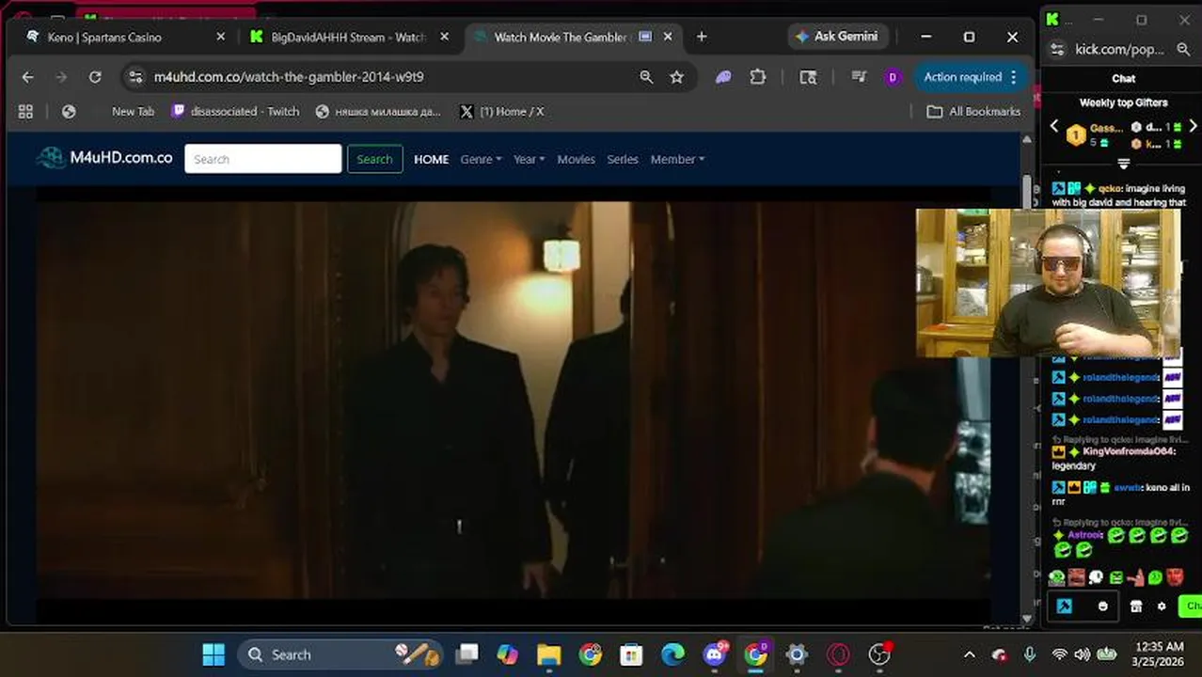Select Watch Movie The Gambler tab

(572, 37)
